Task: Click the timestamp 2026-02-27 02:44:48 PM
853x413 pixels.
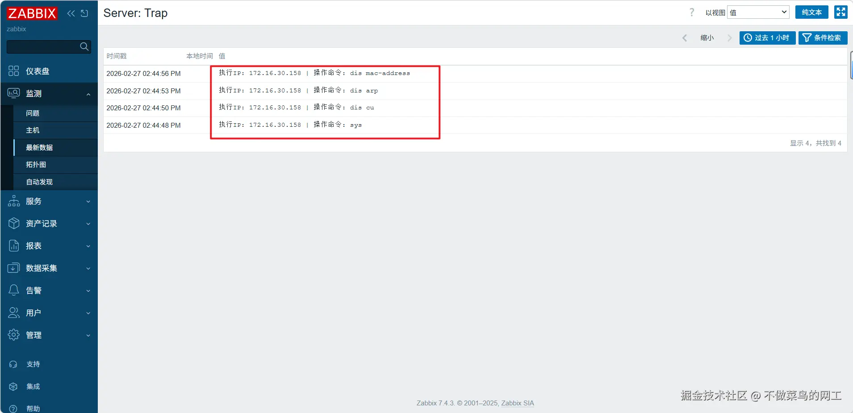Action: coord(143,125)
